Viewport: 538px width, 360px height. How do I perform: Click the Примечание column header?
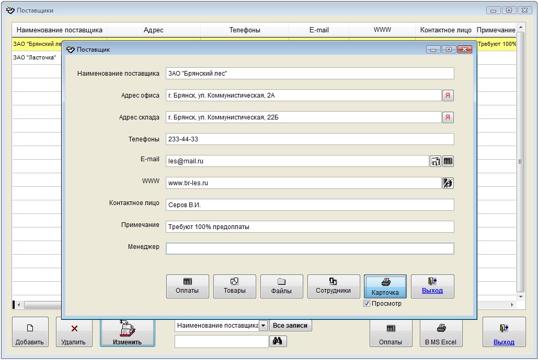point(496,30)
